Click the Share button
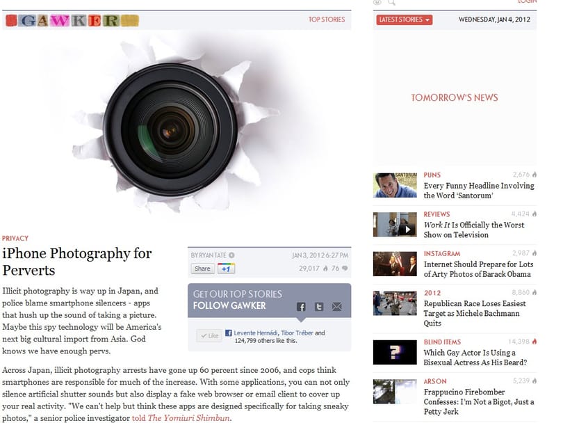563x423 pixels. [x=202, y=269]
